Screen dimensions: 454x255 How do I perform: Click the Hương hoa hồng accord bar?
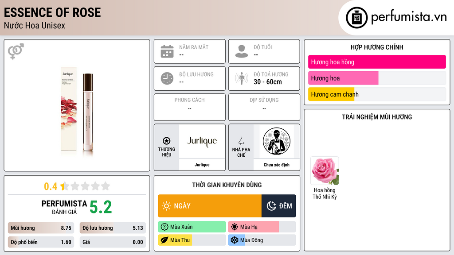tap(377, 62)
